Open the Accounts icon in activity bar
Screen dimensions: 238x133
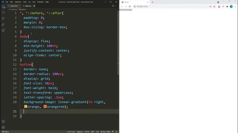pos(3,122)
